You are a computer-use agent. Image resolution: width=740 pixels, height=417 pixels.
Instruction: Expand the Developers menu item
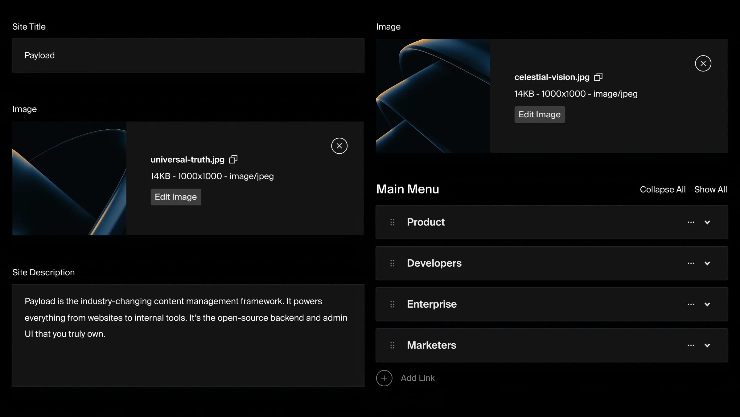708,263
